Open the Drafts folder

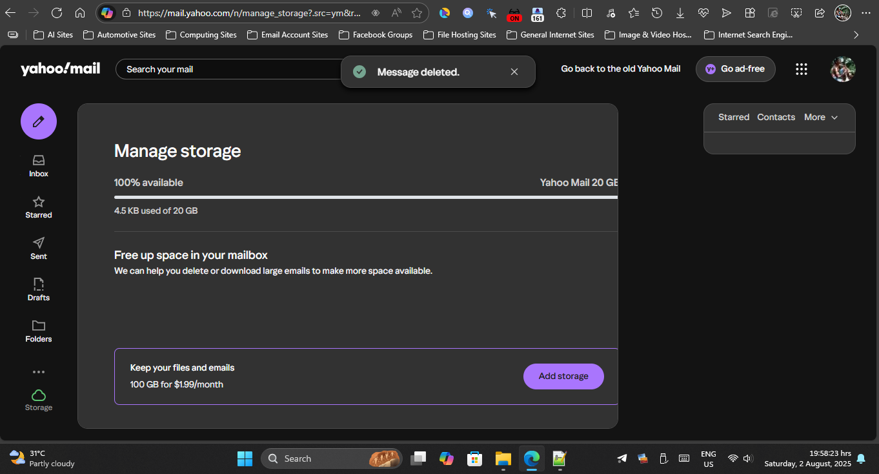click(x=39, y=290)
